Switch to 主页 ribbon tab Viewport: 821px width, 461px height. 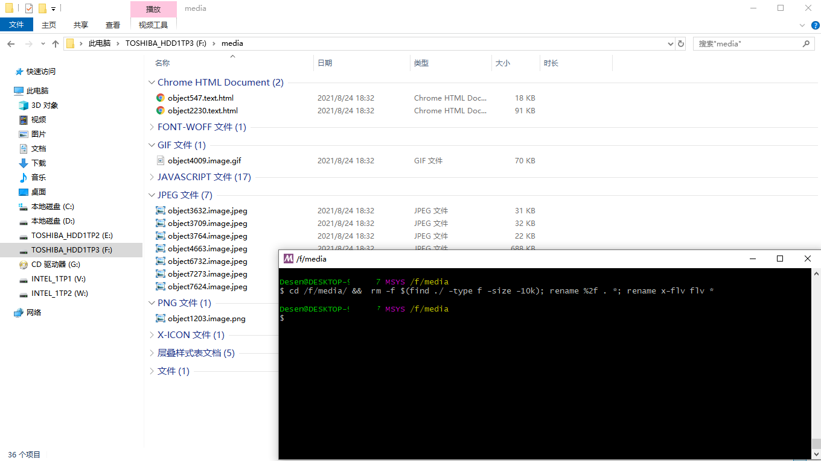pyautogui.click(x=49, y=25)
